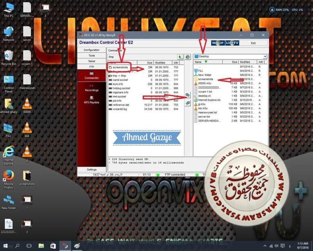Image resolution: width=313 pixels, height=251 pixels.
Task: Select the 'cccam 1' text file on desktop
Action: (x=27, y=58)
